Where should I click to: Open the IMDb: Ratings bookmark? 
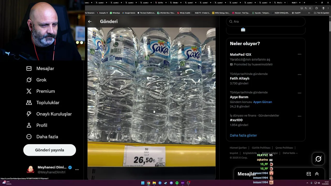click(x=221, y=13)
